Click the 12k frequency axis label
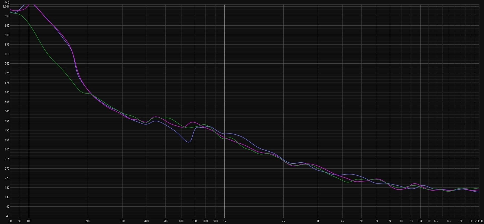 (x=436, y=221)
